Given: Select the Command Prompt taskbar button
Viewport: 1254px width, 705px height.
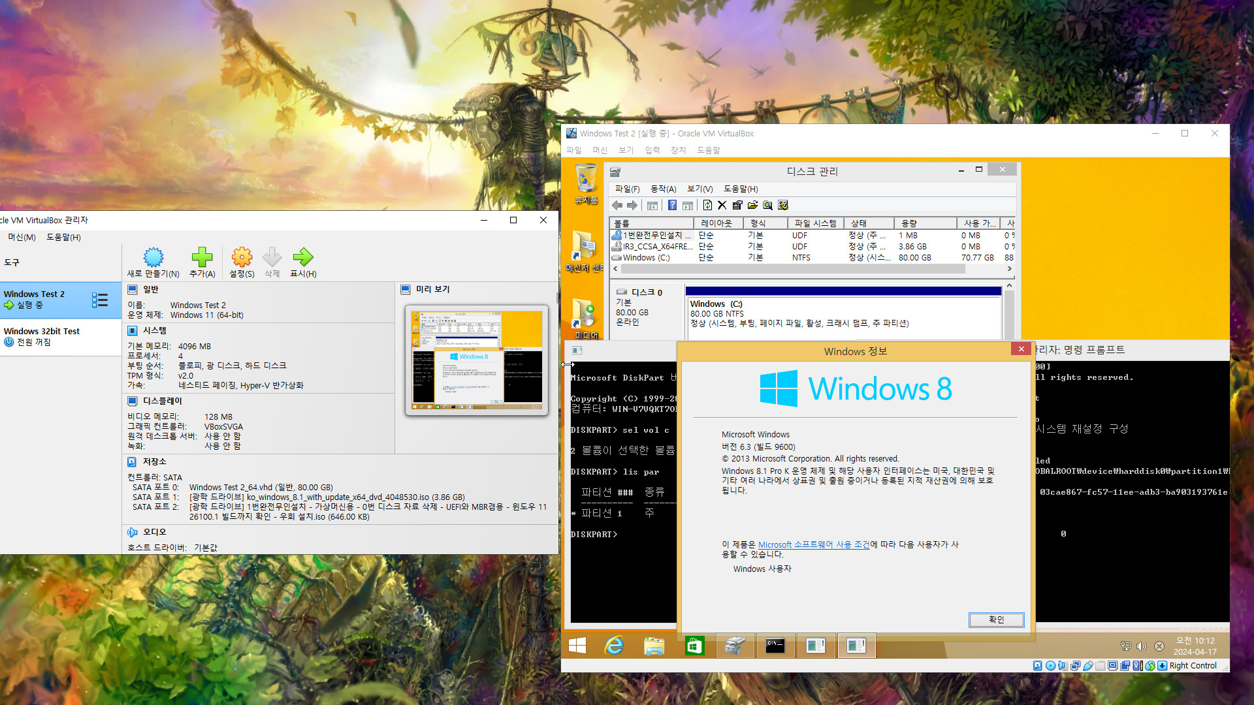Looking at the screenshot, I should point(775,646).
